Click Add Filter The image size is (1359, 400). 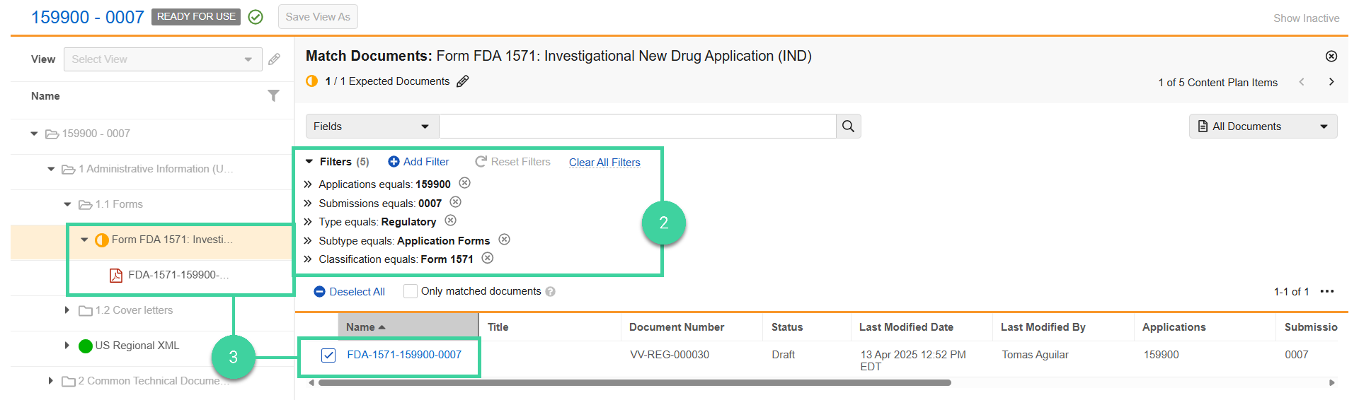418,162
